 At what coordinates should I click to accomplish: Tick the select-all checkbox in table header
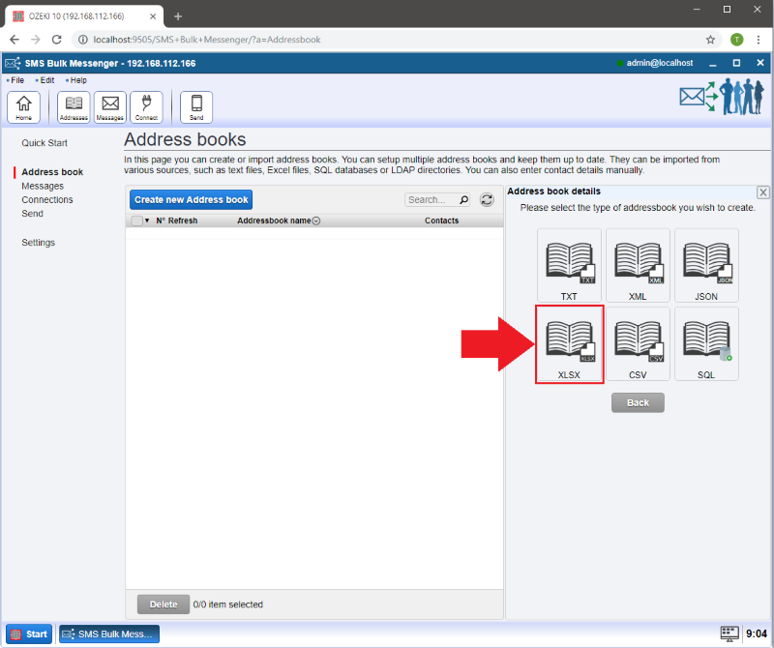[x=136, y=221]
